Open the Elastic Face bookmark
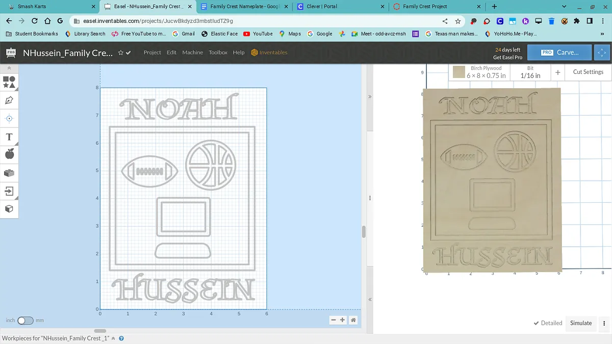This screenshot has height=344, width=612. pos(220,34)
